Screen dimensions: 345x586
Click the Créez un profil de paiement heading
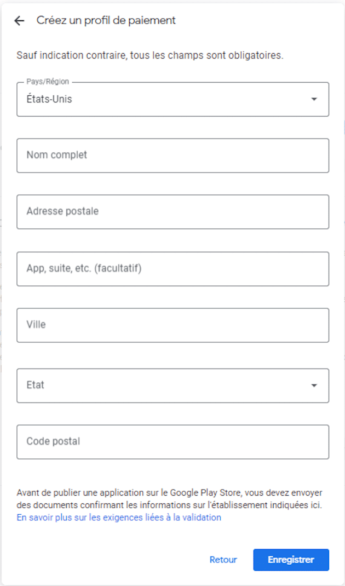(x=106, y=21)
